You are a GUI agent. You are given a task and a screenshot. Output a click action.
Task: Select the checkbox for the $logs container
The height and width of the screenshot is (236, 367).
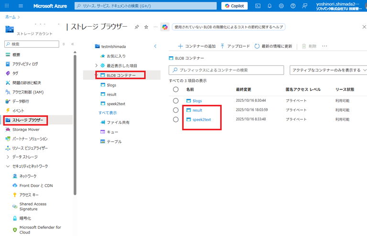point(176,101)
